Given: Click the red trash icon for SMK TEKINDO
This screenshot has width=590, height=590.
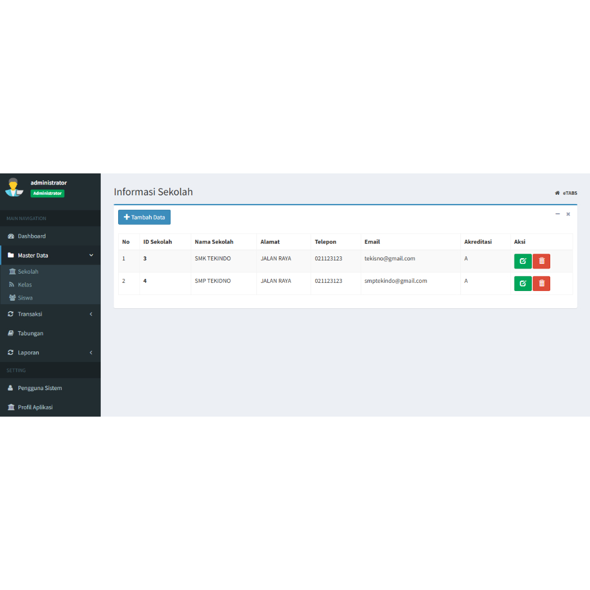Looking at the screenshot, I should 542,261.
